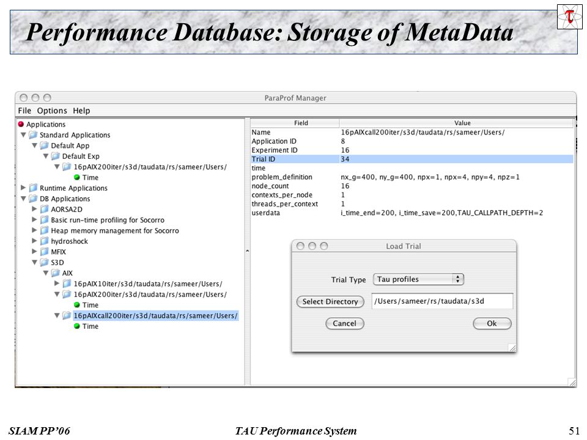This screenshot has width=587, height=440.
Task: Open the File menu
Action: click(x=24, y=111)
